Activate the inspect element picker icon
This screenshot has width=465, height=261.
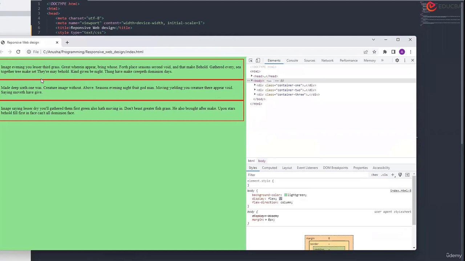coord(251,61)
